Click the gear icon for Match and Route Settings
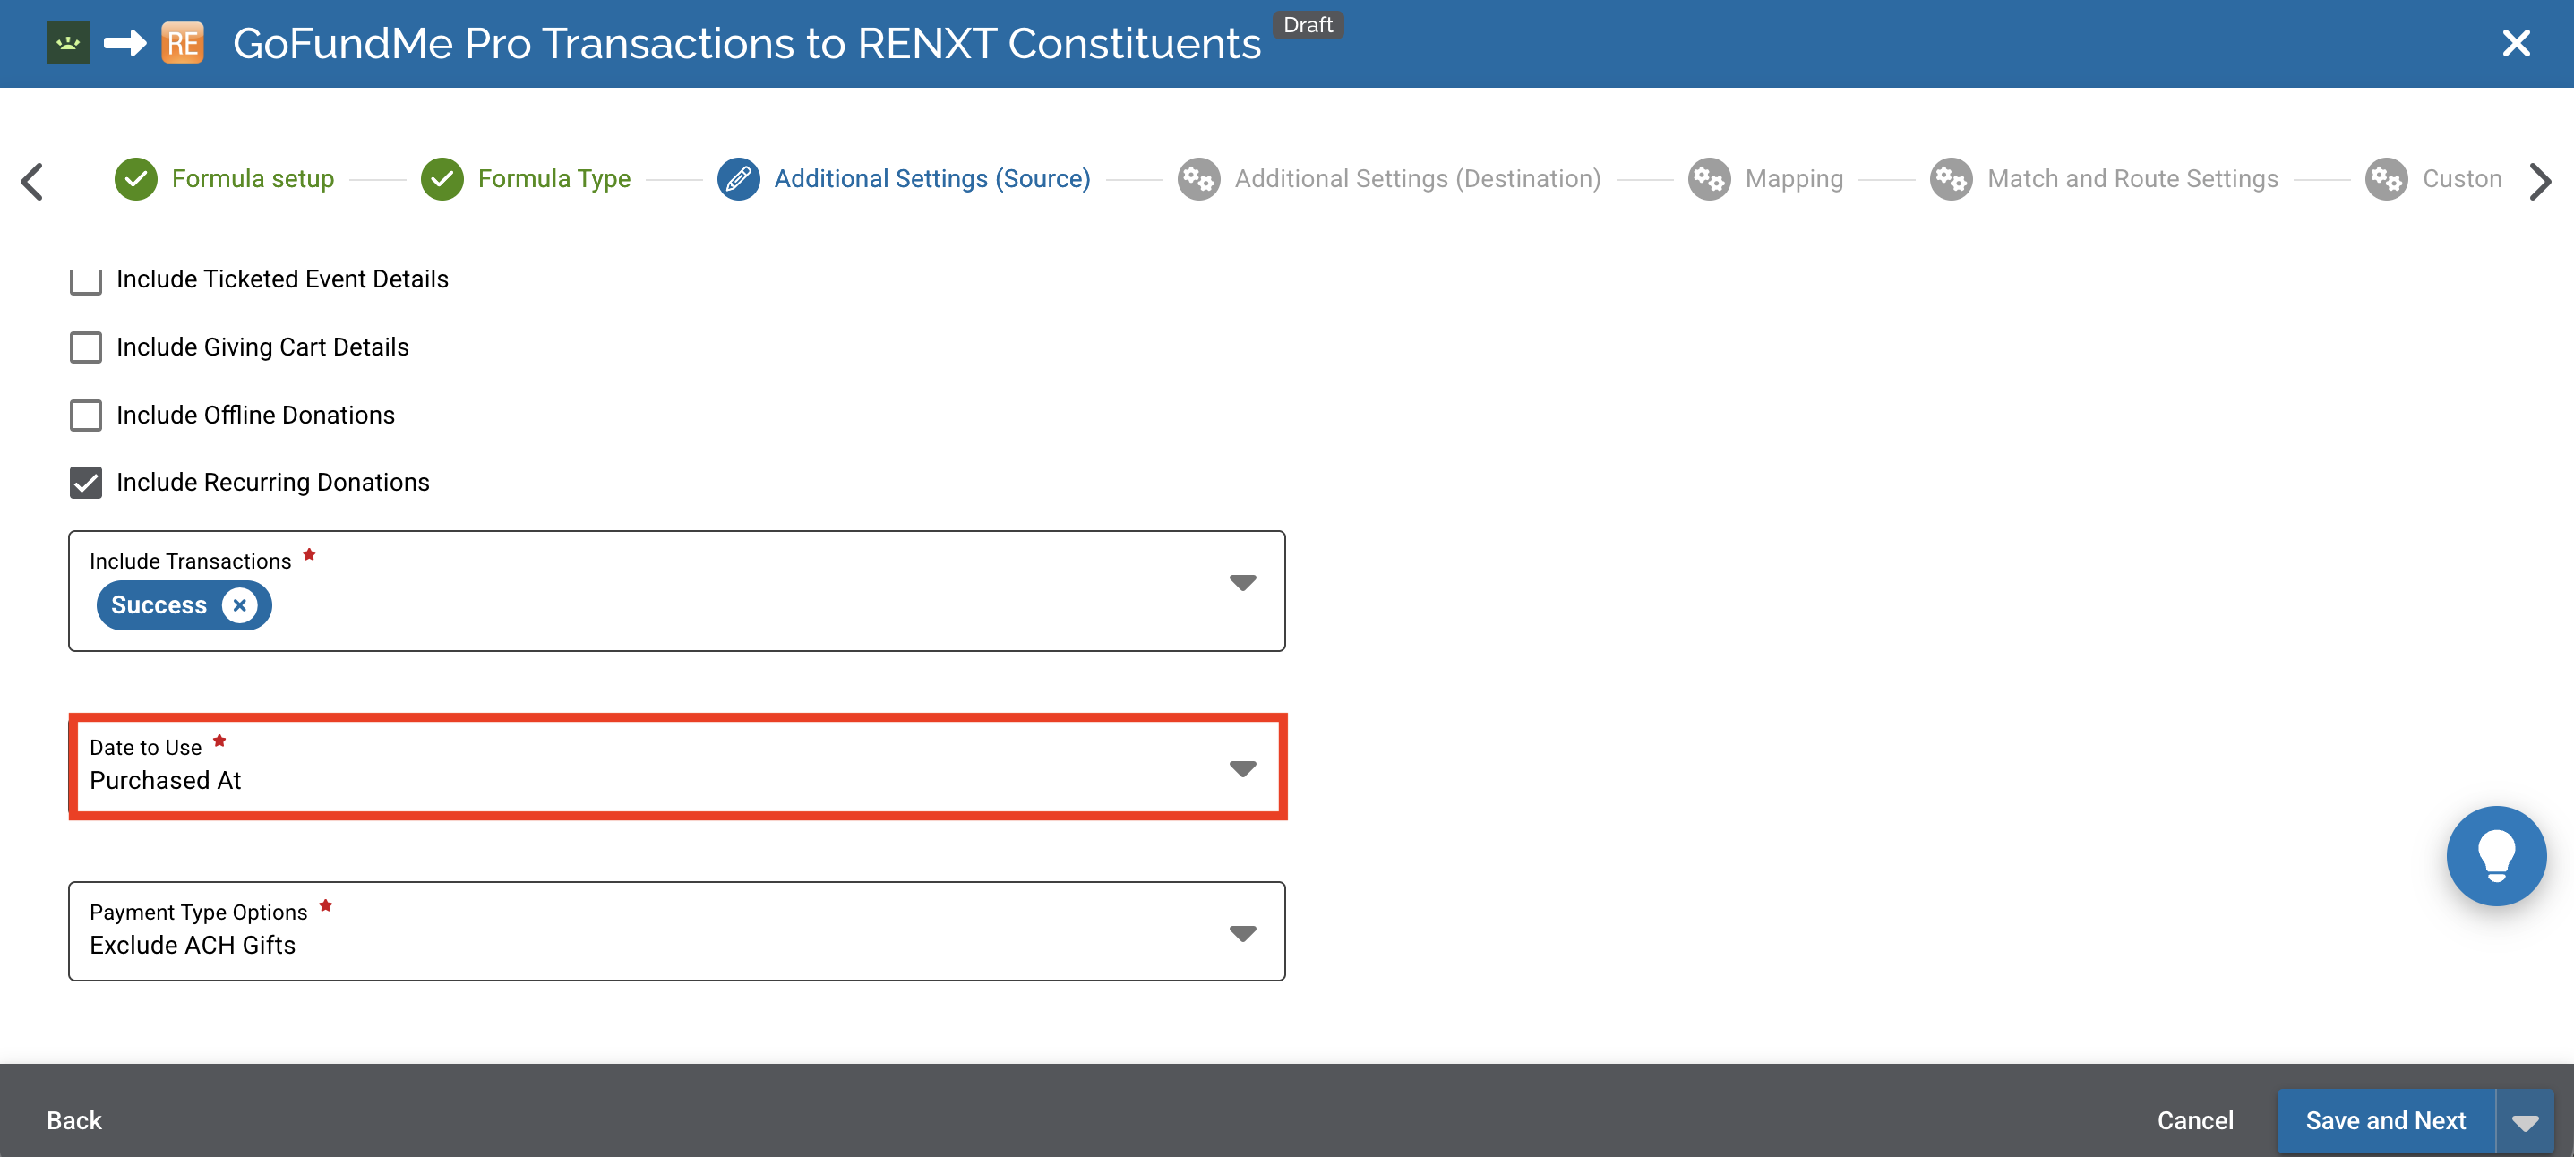Image resolution: width=2574 pixels, height=1157 pixels. click(1952, 179)
